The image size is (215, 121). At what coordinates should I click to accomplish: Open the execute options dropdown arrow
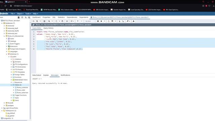click(104, 21)
